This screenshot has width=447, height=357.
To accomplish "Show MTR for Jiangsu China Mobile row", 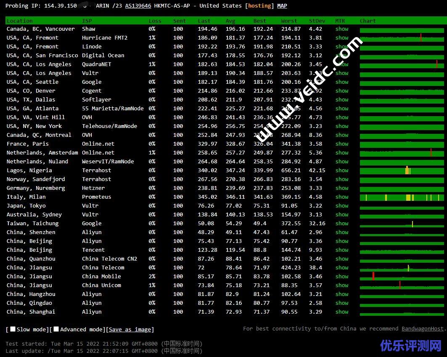I will (x=342, y=277).
